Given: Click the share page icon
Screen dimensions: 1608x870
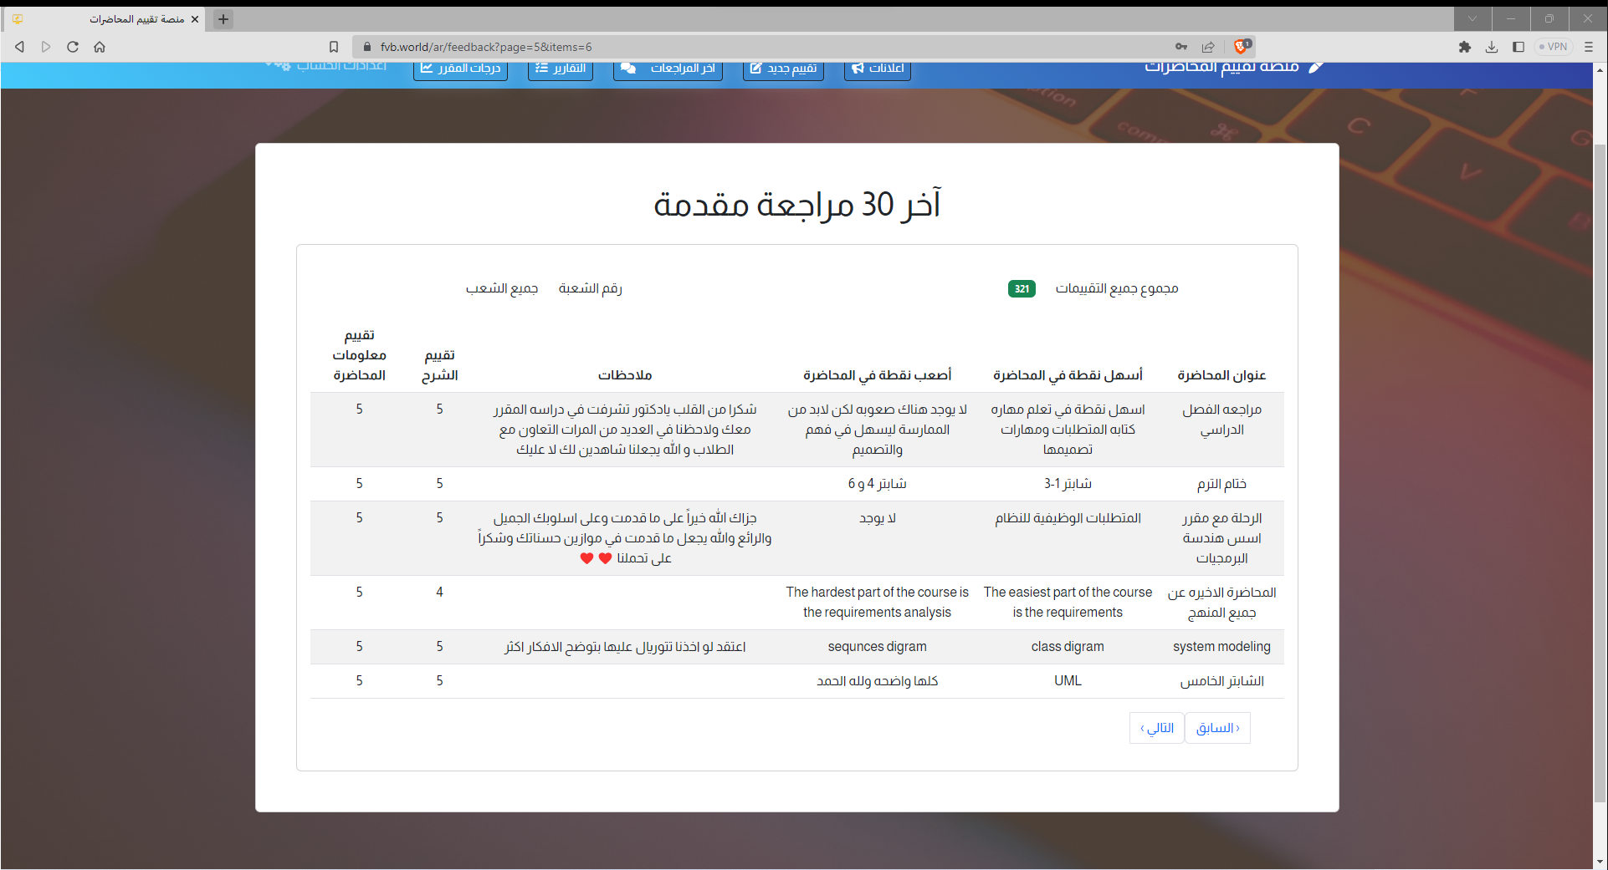Looking at the screenshot, I should click(x=1208, y=47).
